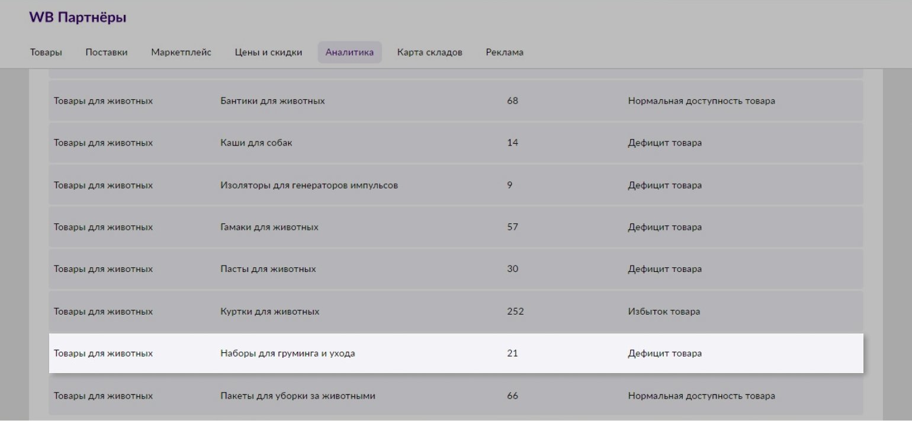
Task: Click the Гамаки для животных cell
Action: (269, 228)
